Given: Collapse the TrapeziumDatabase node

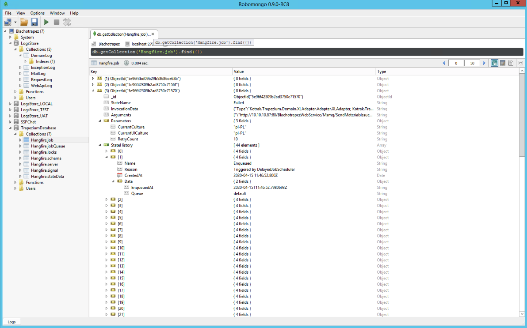Looking at the screenshot, I should pos(10,128).
